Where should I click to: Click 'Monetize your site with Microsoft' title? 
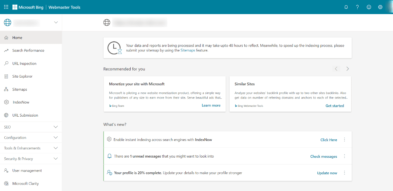coord(137,84)
